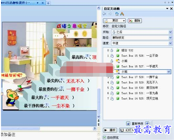Viewport: 174px width, 140px height.
Task: Add a new document tab with the plus button
Action: click(x=48, y=3)
